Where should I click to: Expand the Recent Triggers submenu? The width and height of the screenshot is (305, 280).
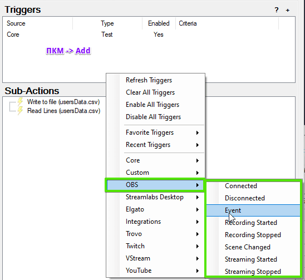(x=155, y=145)
